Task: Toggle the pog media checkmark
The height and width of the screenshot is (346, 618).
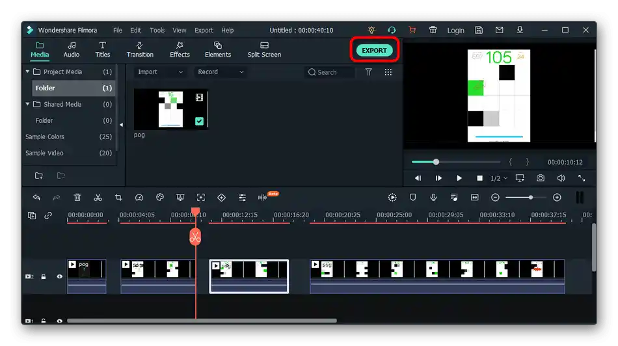Action: pos(200,121)
